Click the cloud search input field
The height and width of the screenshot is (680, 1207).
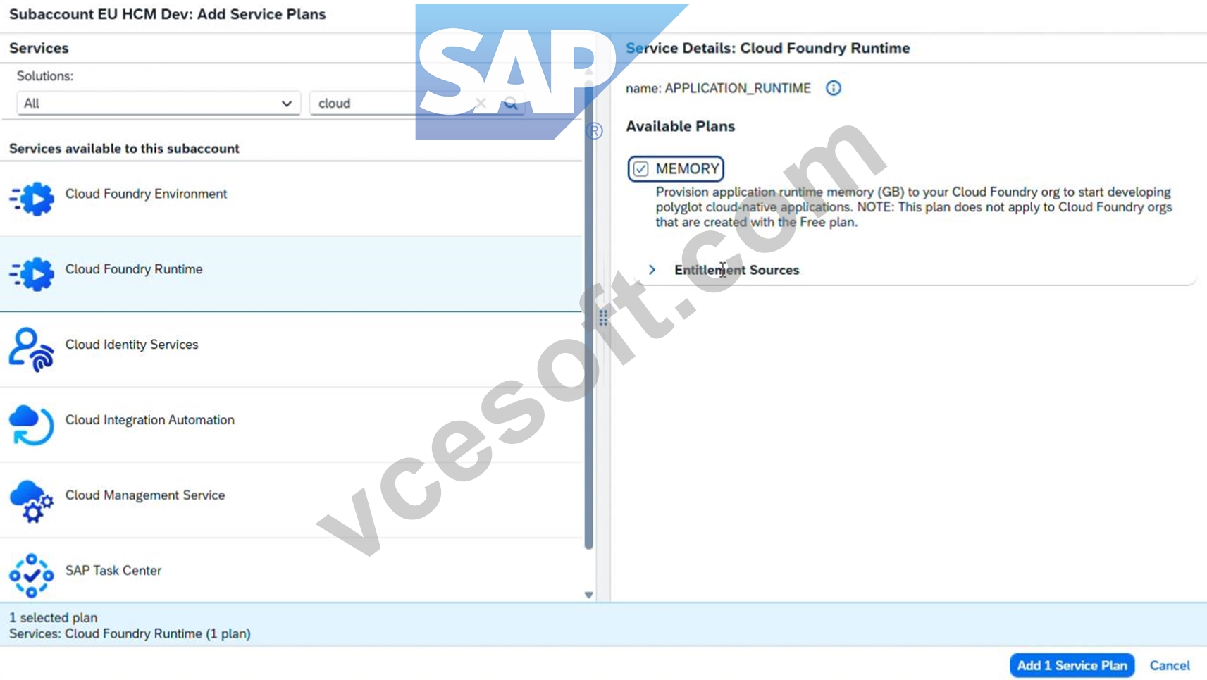tap(391, 104)
